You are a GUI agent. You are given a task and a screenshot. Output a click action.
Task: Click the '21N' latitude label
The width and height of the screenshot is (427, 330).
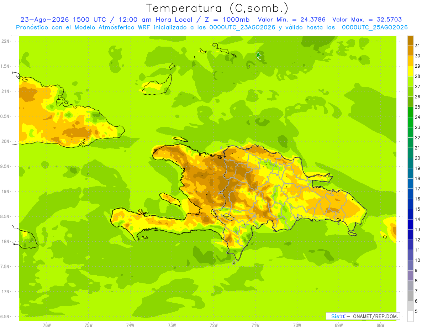click(x=5, y=91)
